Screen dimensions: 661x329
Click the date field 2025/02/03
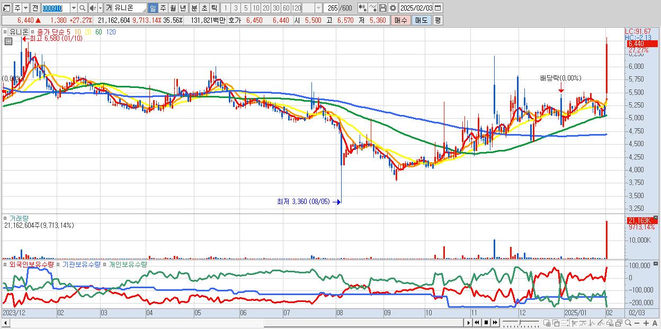(416, 8)
